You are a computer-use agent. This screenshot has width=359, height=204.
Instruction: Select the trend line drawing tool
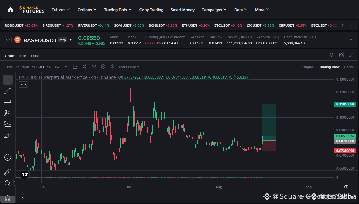tap(8, 91)
